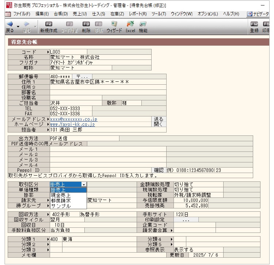Open the xxxx@xxxxxxxx.co.jp email link

(73, 119)
